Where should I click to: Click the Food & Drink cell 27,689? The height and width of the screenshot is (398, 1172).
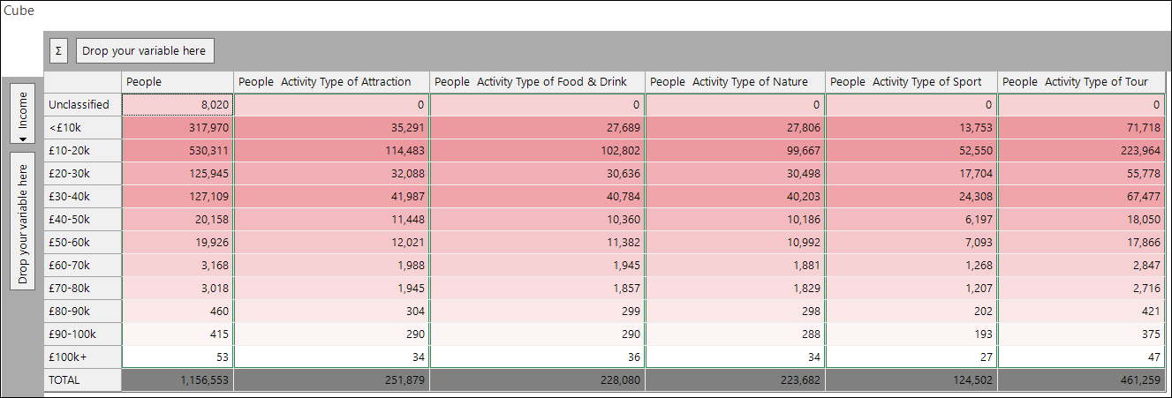pos(538,127)
